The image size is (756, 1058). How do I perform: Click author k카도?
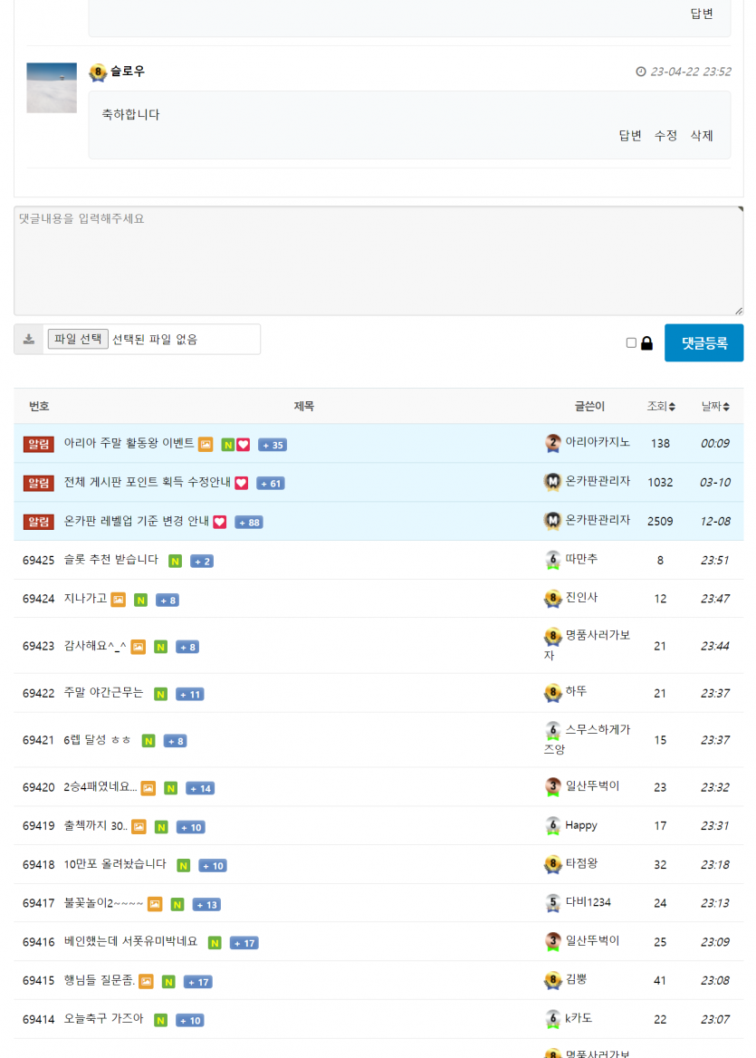(x=579, y=1018)
